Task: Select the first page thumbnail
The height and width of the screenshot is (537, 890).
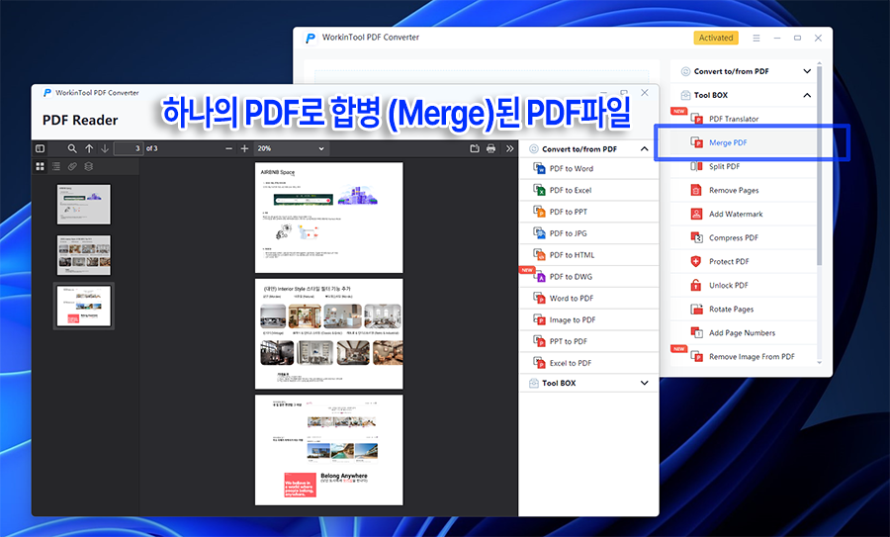Action: point(83,205)
